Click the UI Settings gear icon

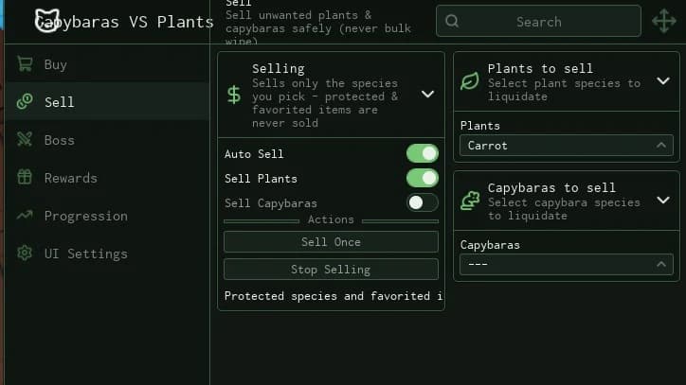(25, 253)
